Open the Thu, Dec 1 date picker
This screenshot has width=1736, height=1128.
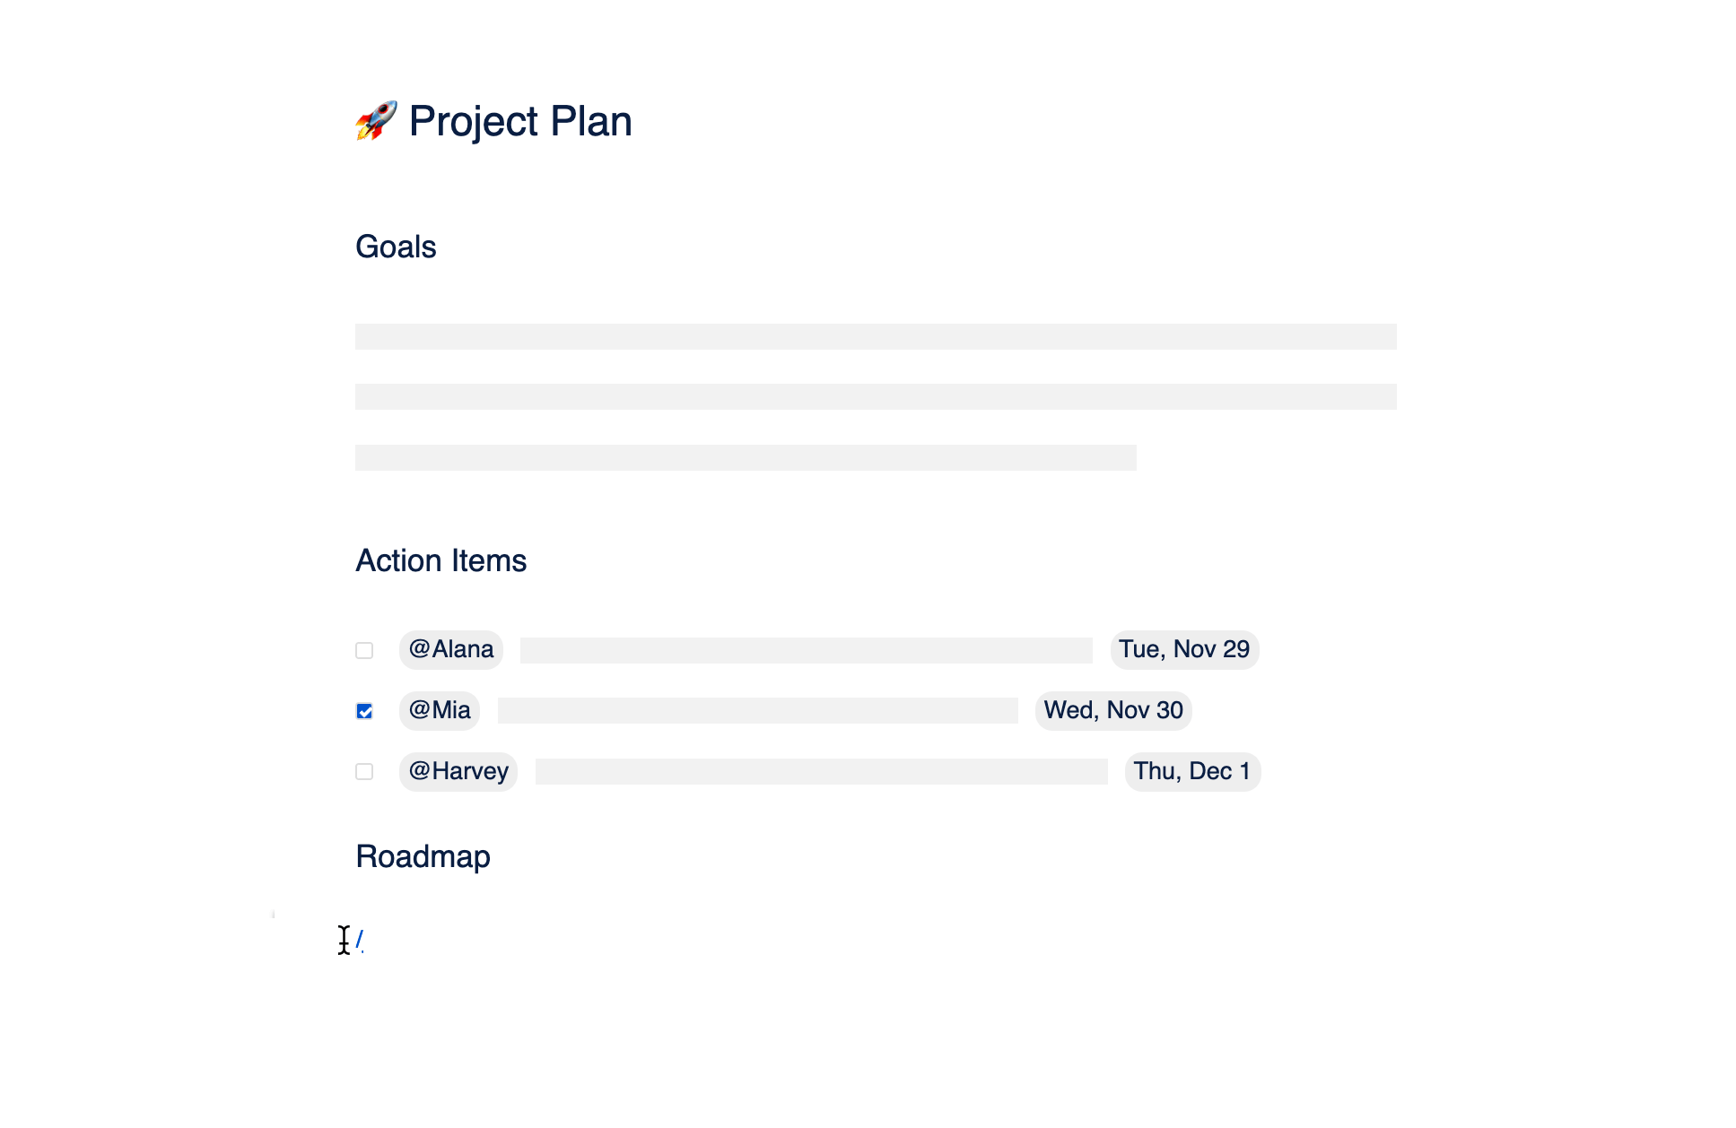tap(1192, 771)
